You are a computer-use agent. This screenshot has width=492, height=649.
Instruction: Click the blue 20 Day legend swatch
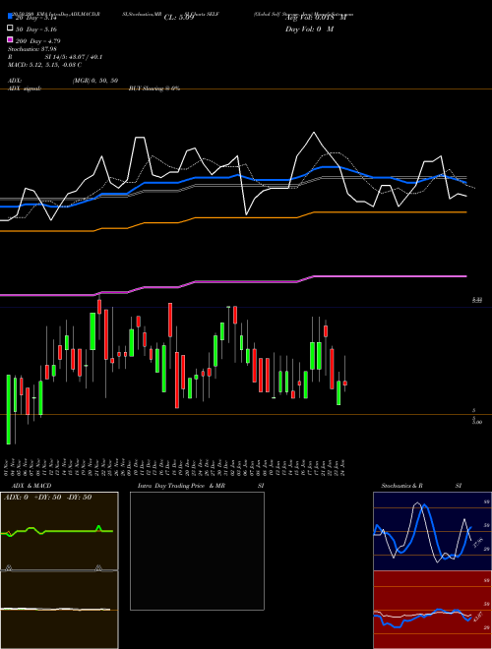[11, 17]
